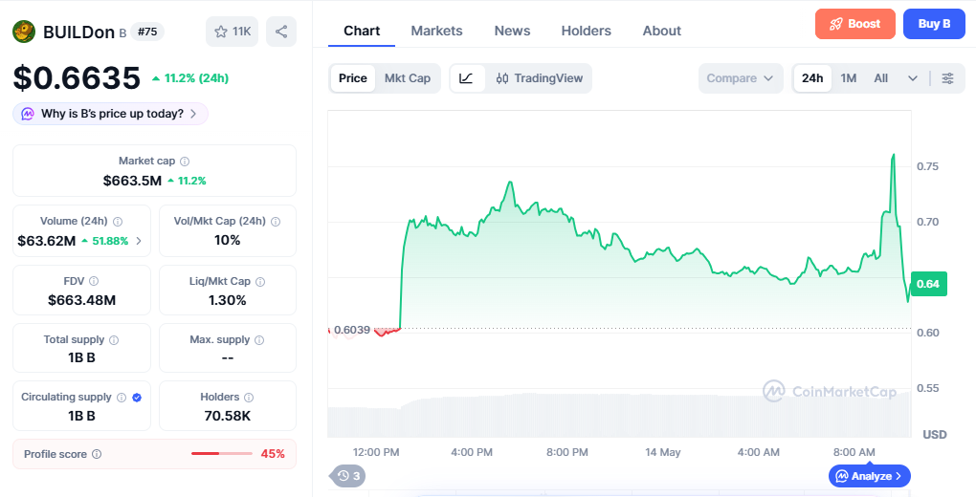
Task: Expand more time range options chevron
Action: (913, 78)
